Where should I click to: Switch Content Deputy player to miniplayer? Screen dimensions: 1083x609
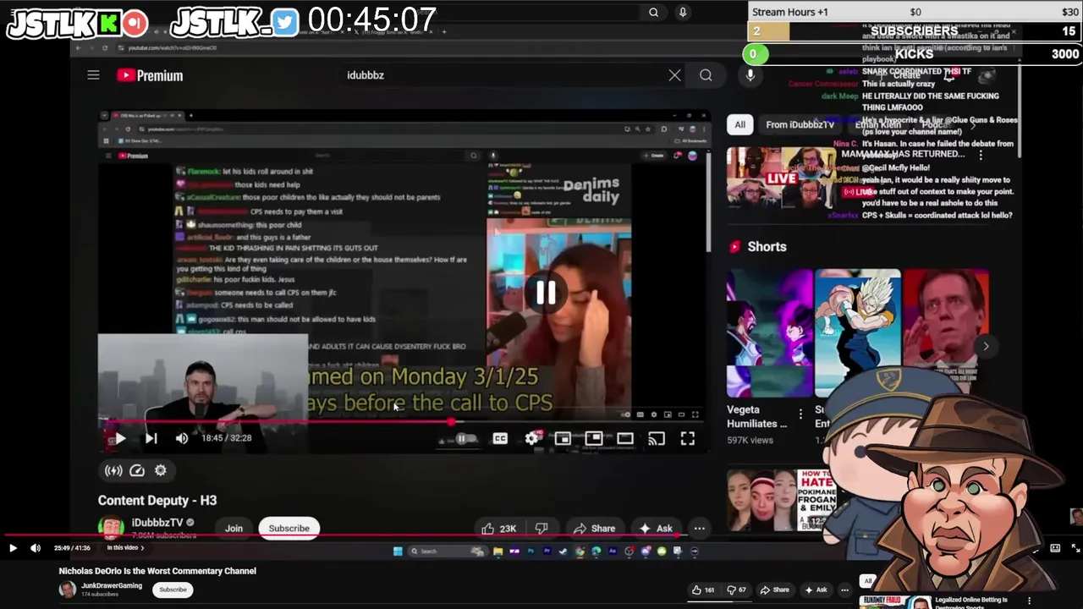coord(563,438)
